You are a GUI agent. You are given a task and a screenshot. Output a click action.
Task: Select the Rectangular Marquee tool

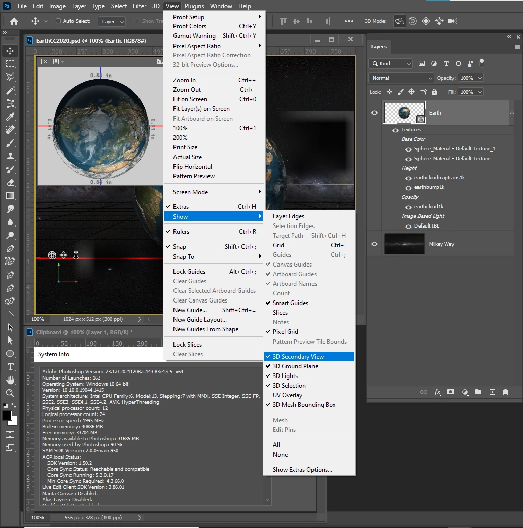pyautogui.click(x=10, y=64)
